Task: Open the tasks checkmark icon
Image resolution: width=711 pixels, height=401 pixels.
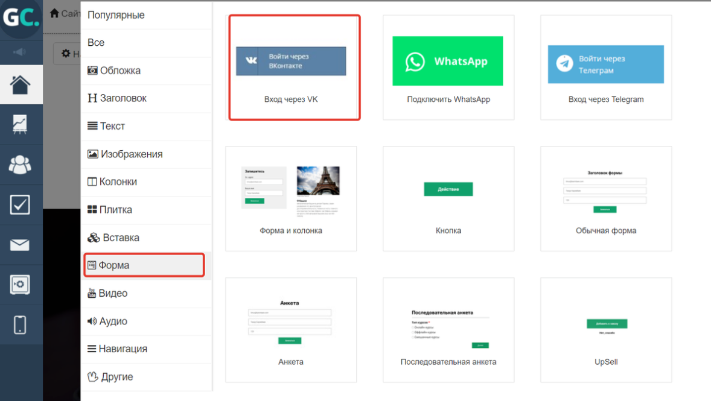Action: tap(20, 205)
